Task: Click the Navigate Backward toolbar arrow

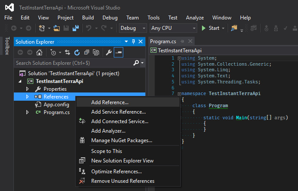Action: [14, 28]
